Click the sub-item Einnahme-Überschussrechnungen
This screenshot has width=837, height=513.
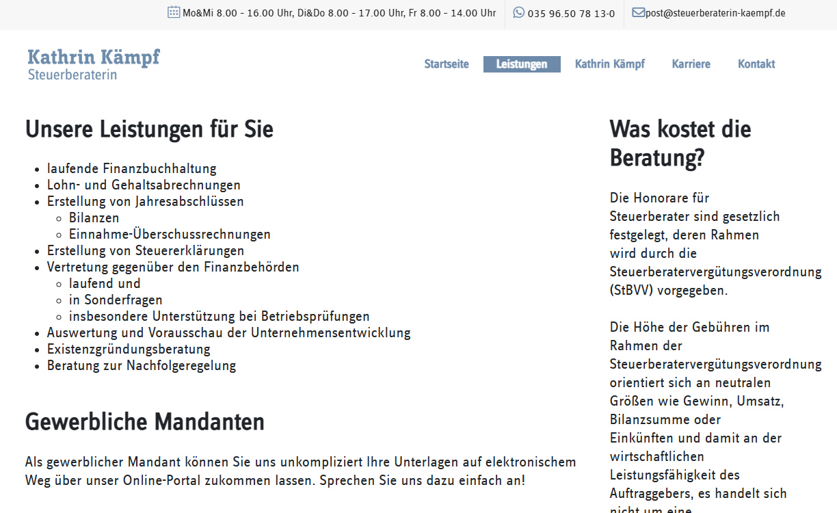coord(170,234)
